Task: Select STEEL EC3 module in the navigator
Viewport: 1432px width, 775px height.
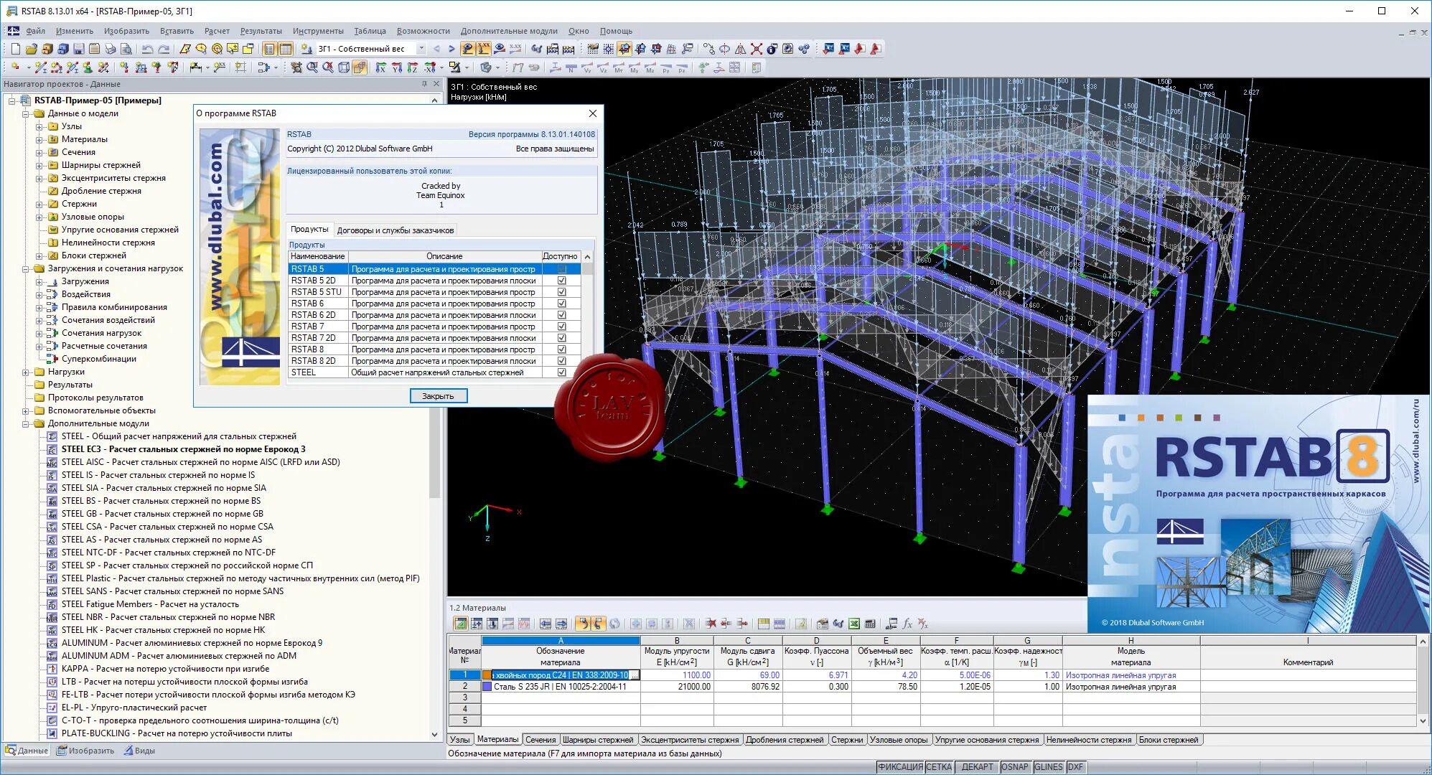Action: 183,449
